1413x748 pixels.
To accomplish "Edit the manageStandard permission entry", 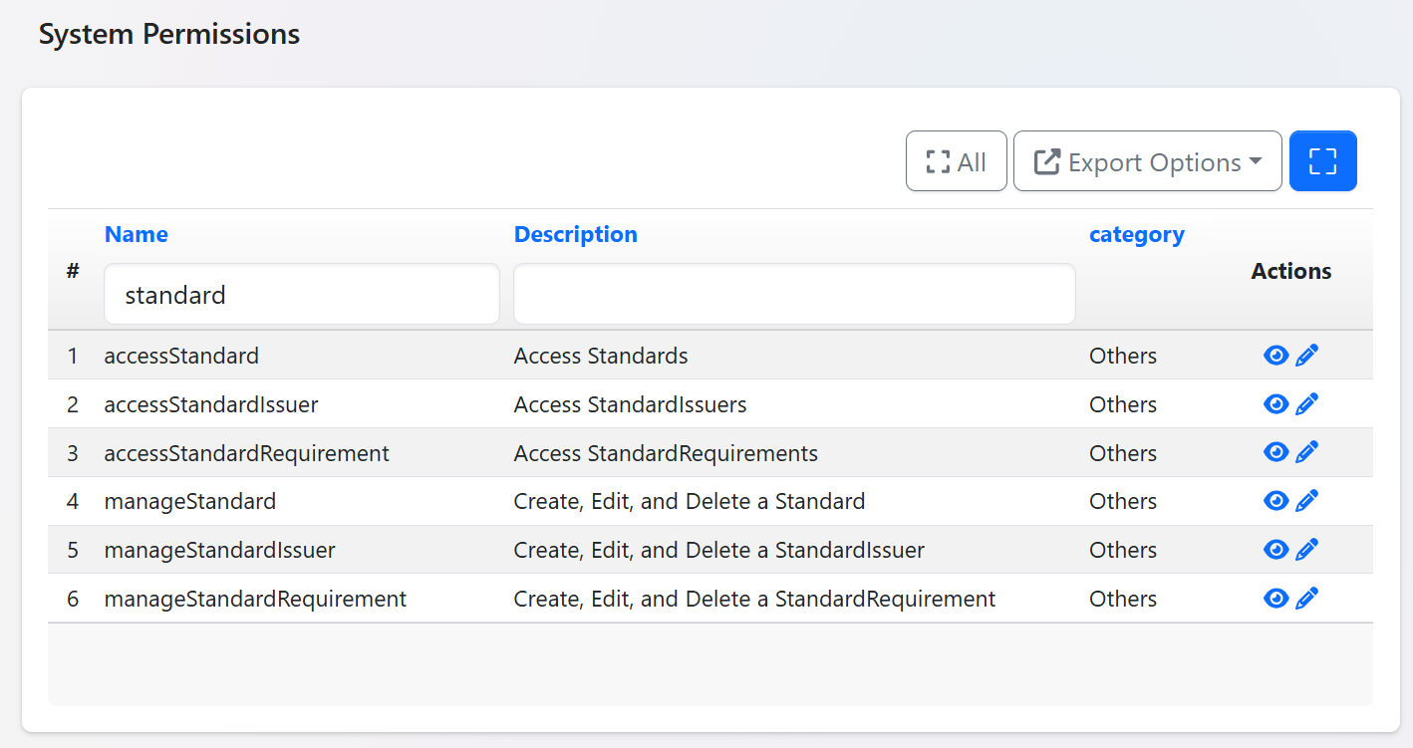I will tap(1306, 501).
